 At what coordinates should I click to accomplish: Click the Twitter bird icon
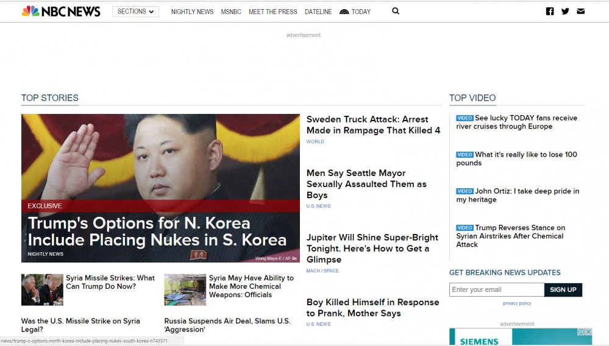pyautogui.click(x=565, y=12)
